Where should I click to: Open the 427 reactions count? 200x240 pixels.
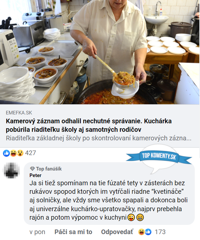pos(30,153)
